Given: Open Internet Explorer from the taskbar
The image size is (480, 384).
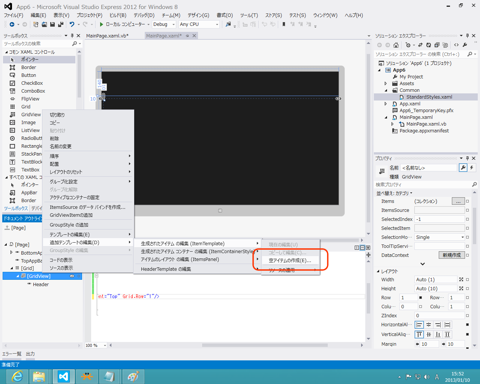Looking at the screenshot, I should [x=17, y=376].
